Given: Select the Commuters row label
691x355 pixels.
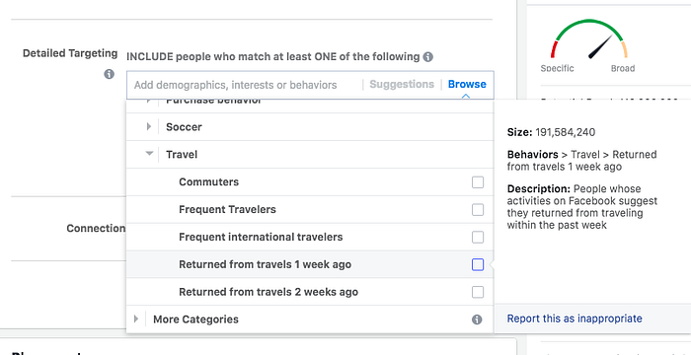Looking at the screenshot, I should (x=209, y=181).
